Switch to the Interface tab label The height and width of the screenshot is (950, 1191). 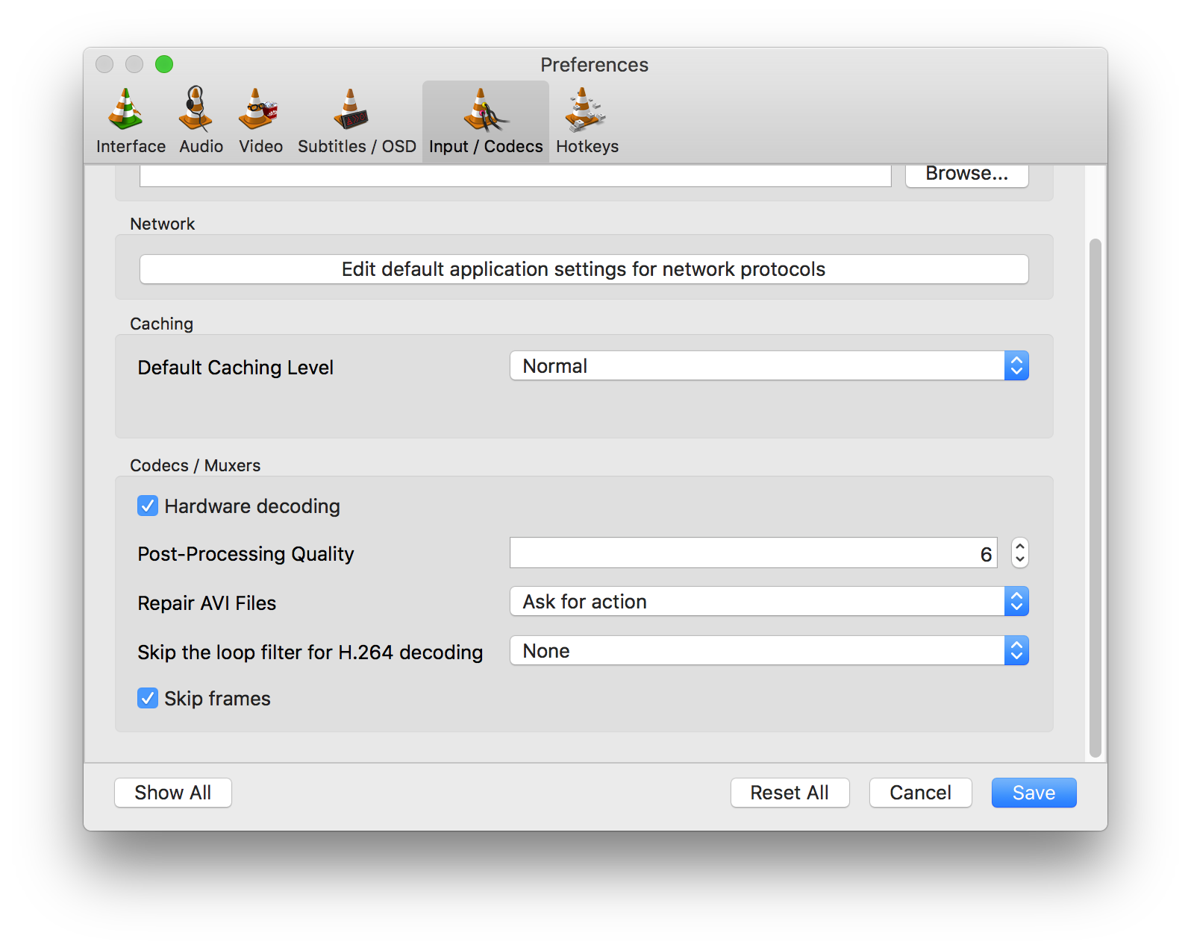(x=131, y=146)
